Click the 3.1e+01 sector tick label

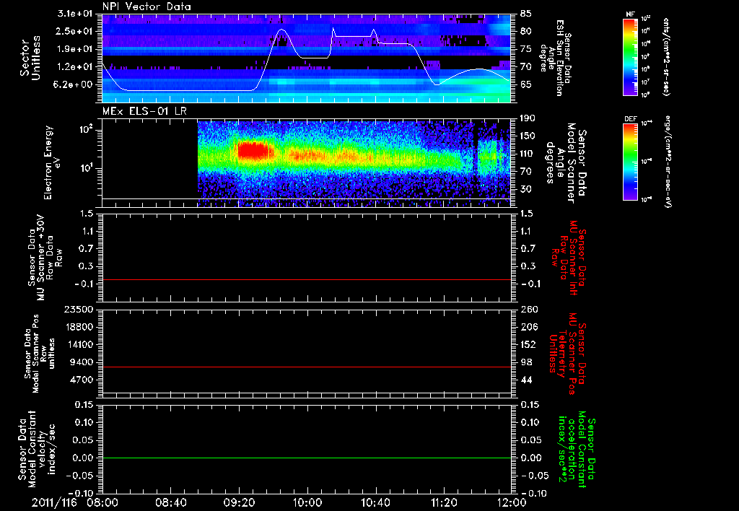[75, 14]
